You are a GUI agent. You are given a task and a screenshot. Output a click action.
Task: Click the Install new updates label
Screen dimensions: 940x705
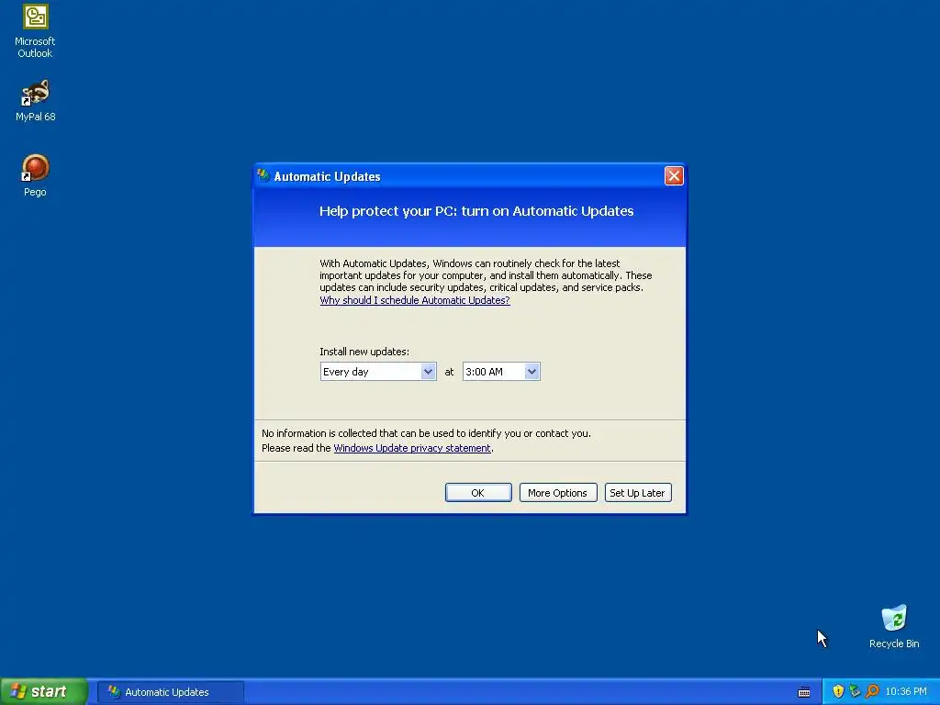(364, 352)
